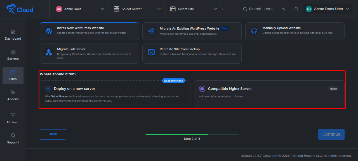This screenshot has width=358, height=161.
Task: Open the notifications bell
Action: coord(296,9)
